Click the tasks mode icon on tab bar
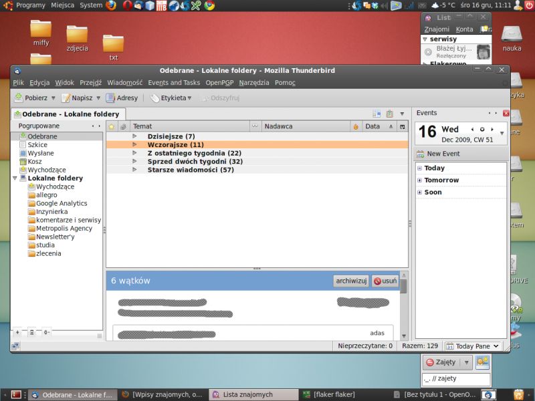 click(x=390, y=114)
